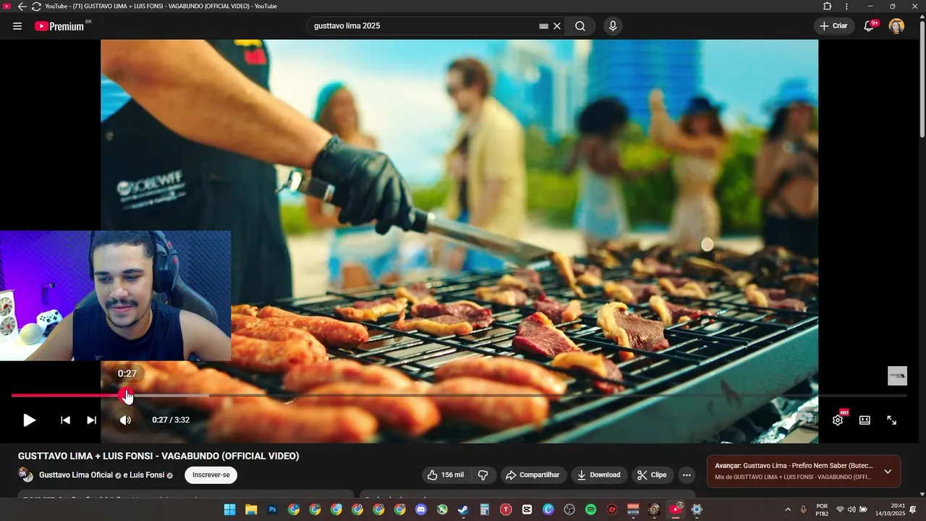Open Wi-Fi network tray icon

point(840,509)
